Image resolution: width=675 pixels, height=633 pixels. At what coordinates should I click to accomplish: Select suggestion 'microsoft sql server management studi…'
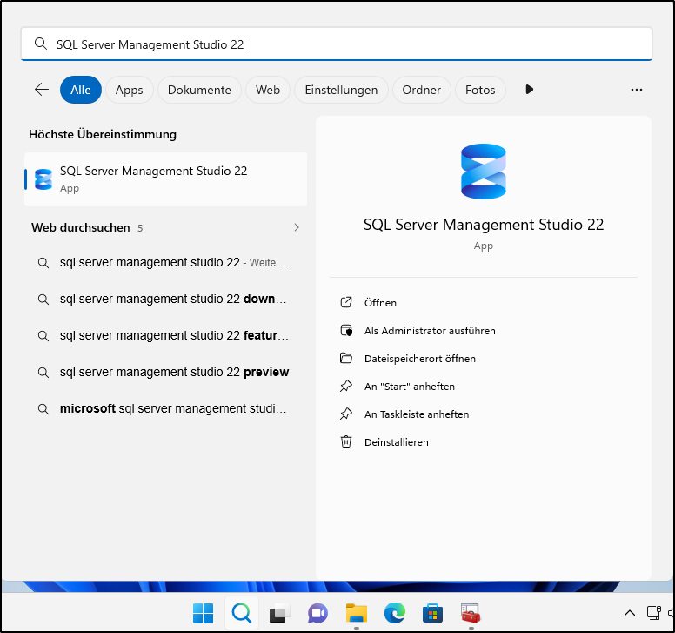(x=166, y=409)
